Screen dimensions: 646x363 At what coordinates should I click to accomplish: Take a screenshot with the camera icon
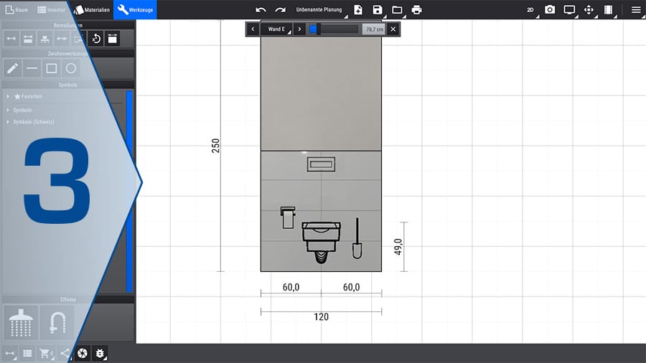[x=550, y=9]
